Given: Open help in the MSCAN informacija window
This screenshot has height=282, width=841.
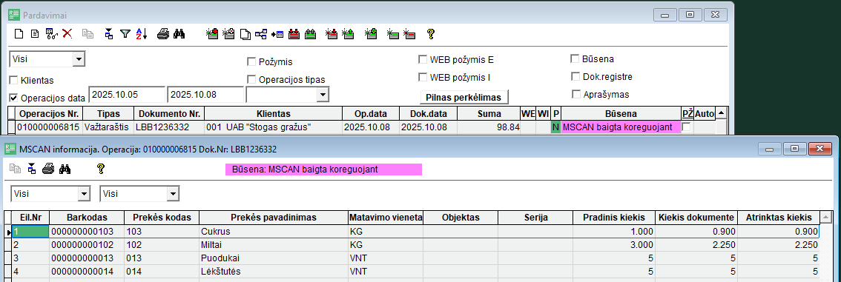Looking at the screenshot, I should point(100,169).
